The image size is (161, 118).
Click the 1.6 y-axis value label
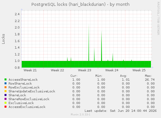17,41
